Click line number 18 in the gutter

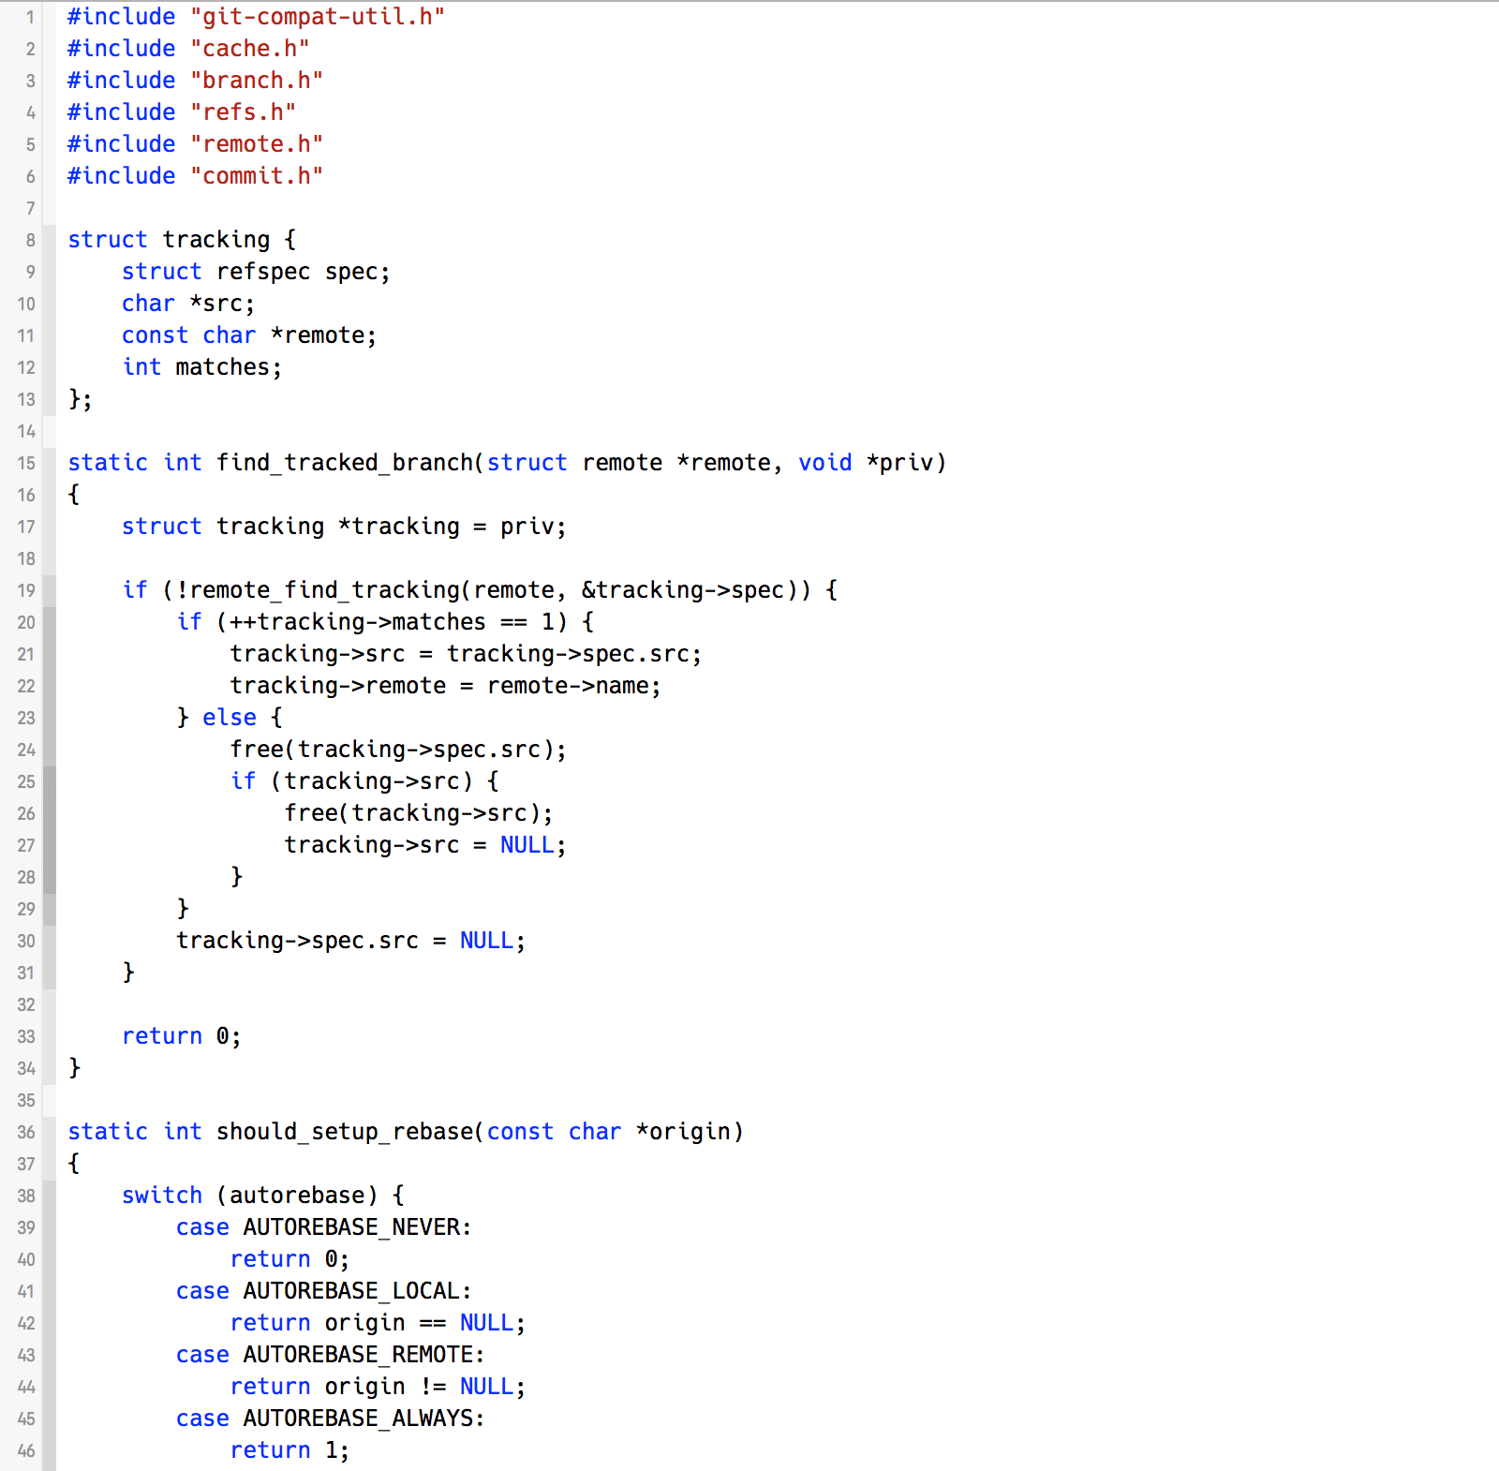coord(25,558)
